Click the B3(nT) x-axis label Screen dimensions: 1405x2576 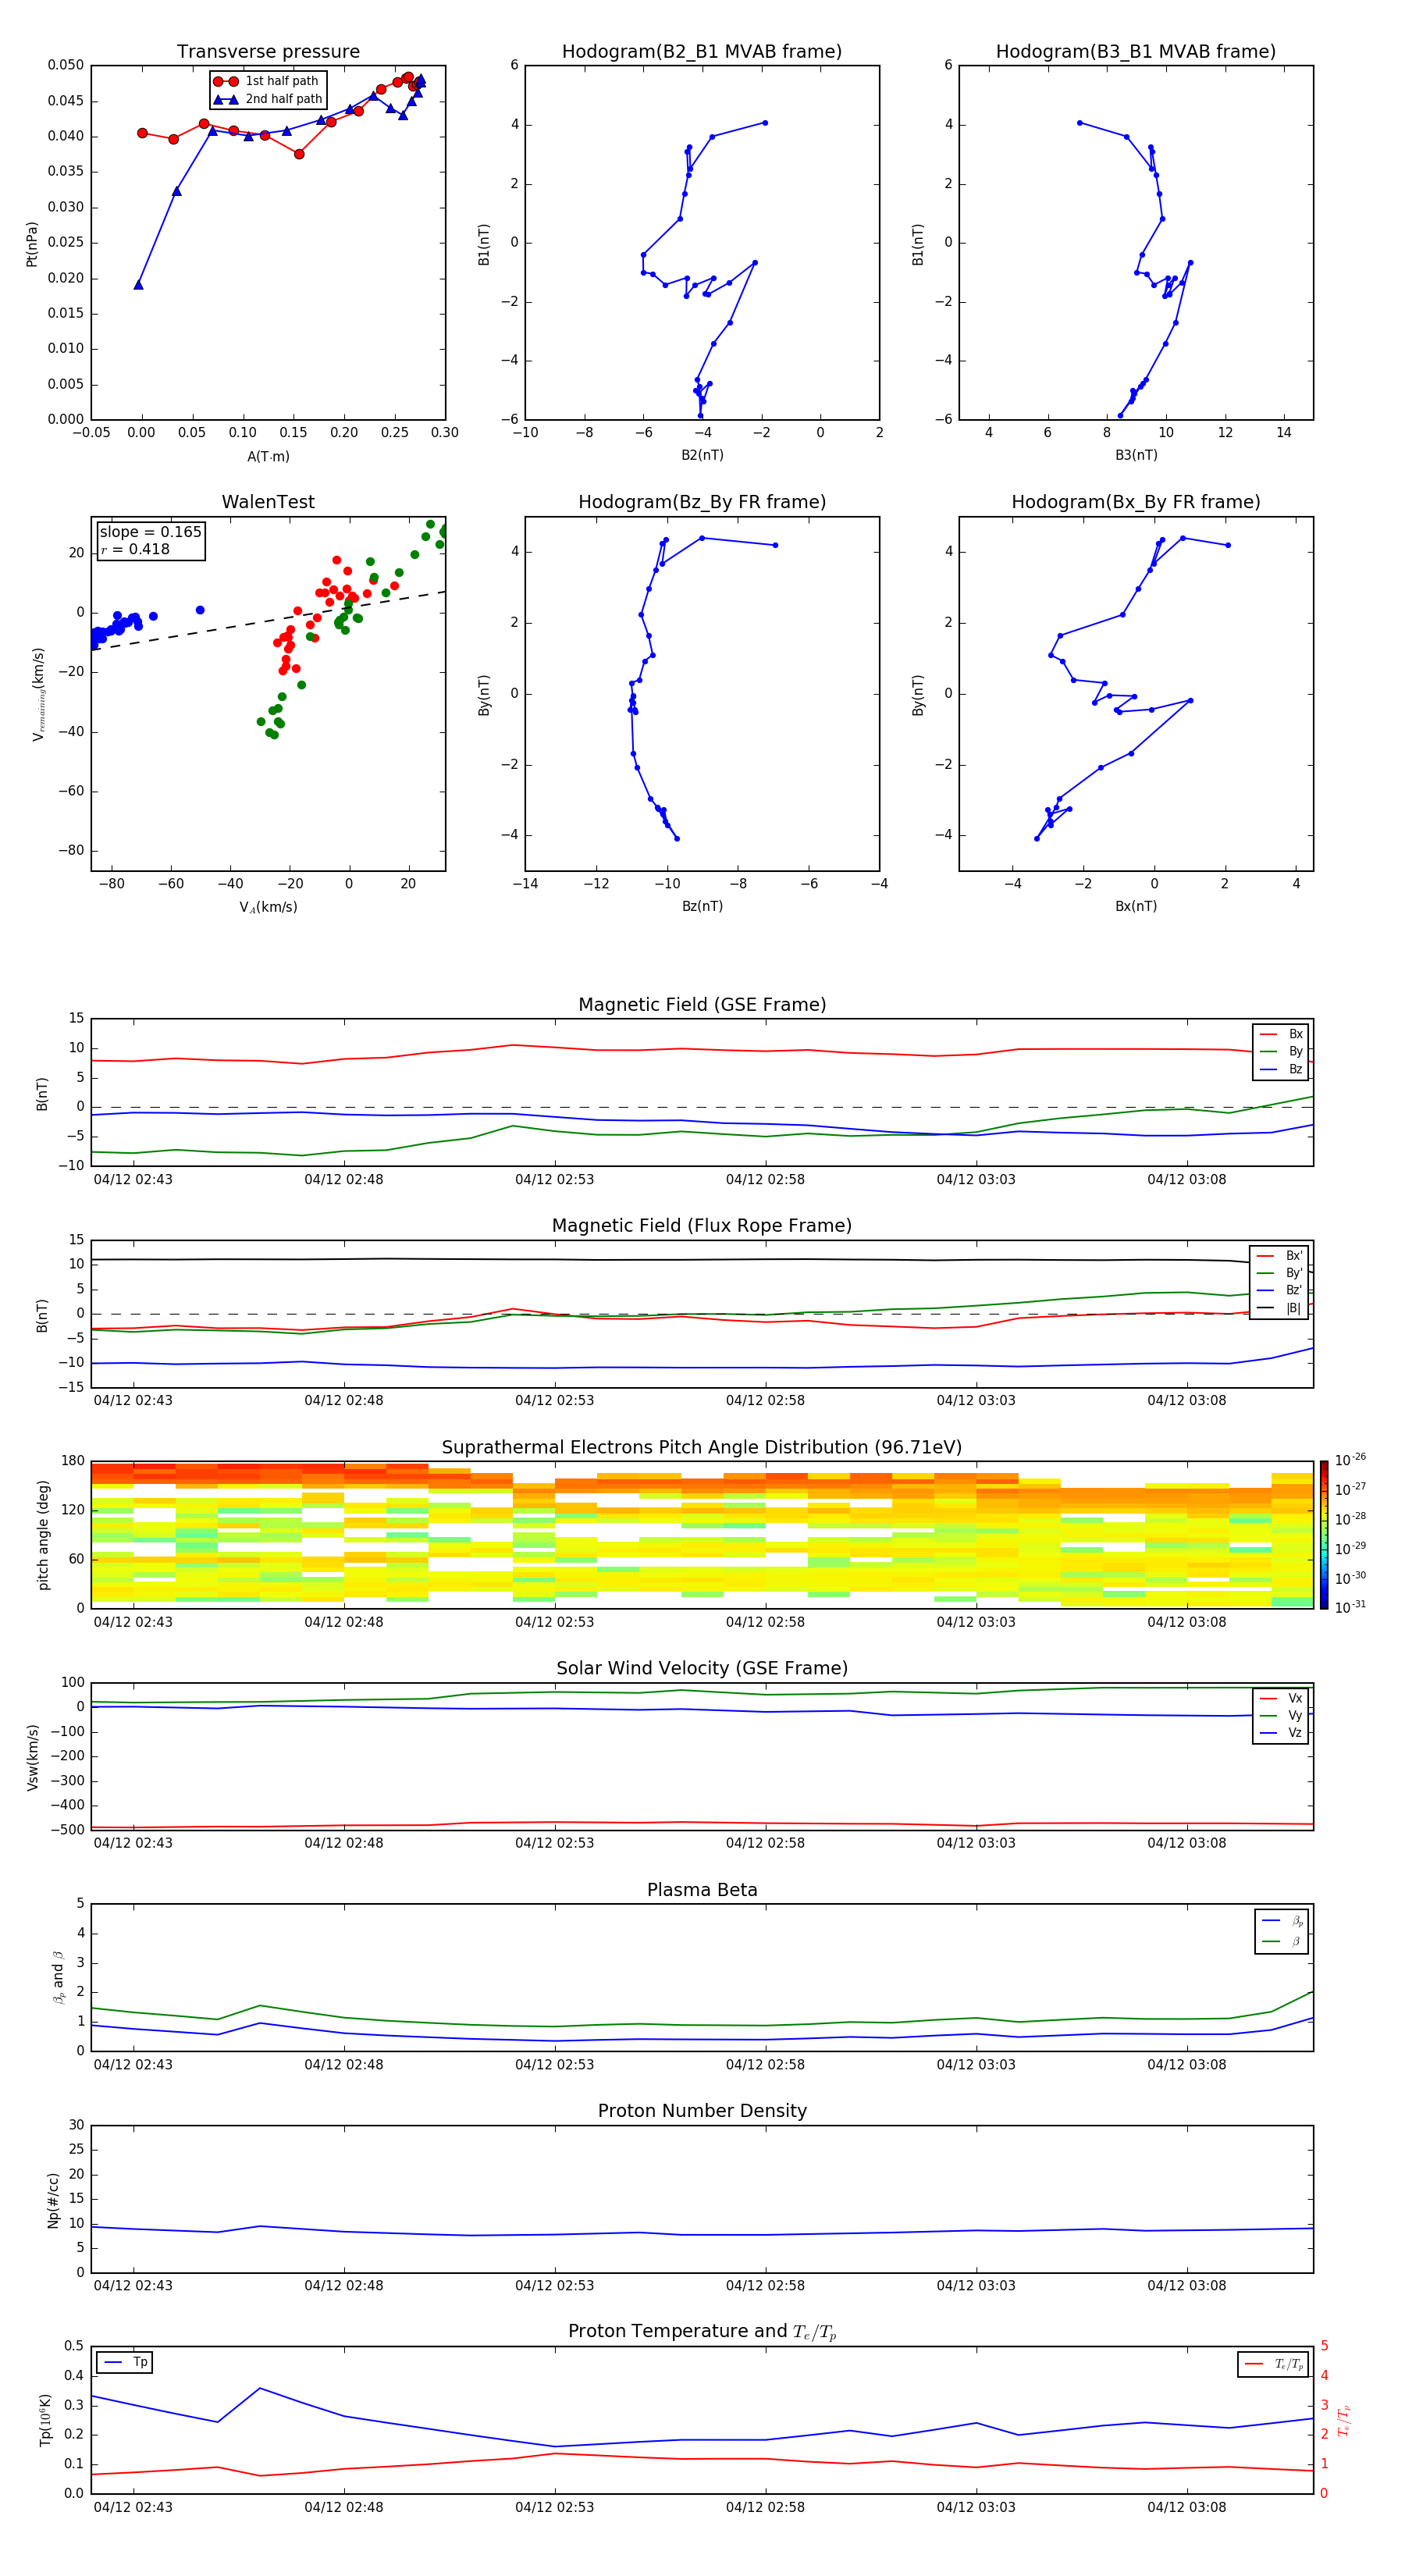1136,455
